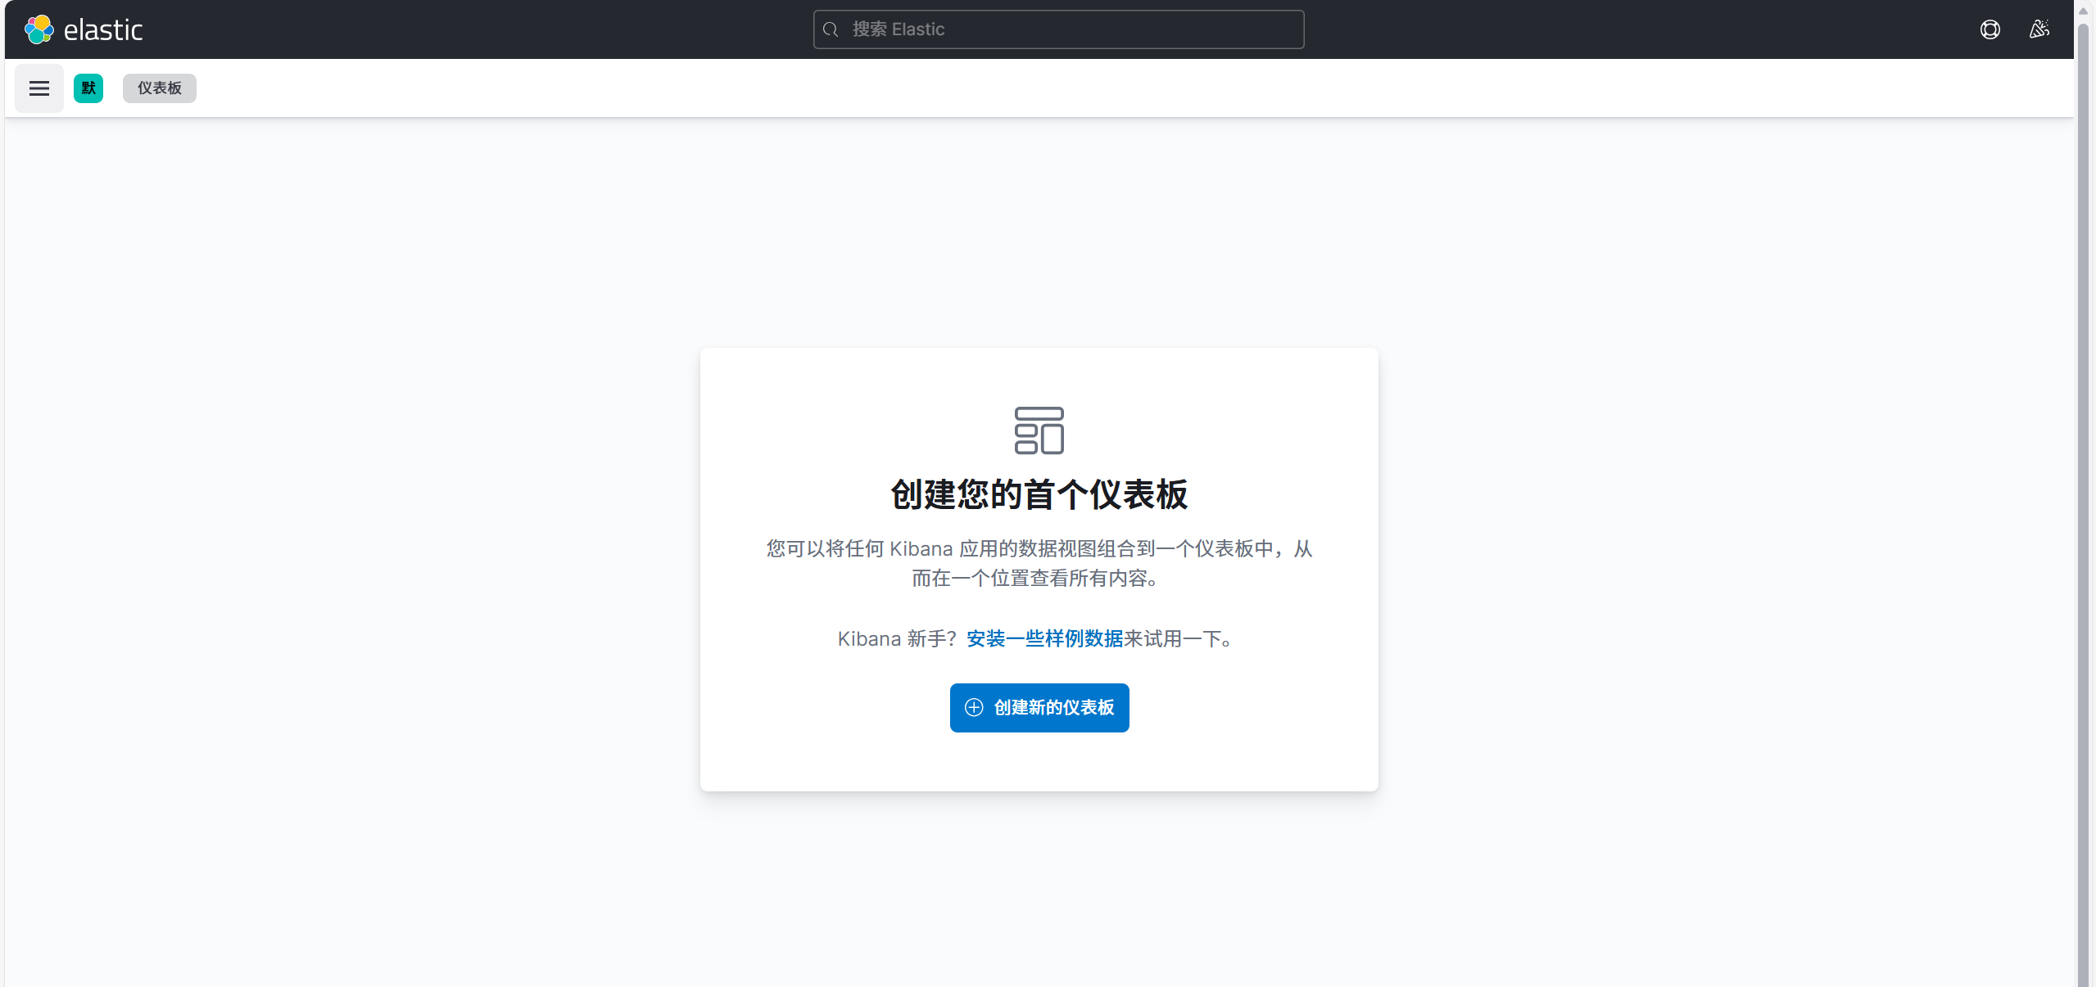The image size is (2096, 987).
Task: Click the plus circle icon in button
Action: 974,708
